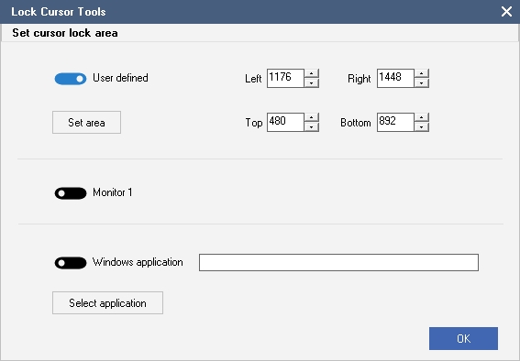Enable the Monitor 1 toggle
This screenshot has height=361, width=520.
coord(71,193)
